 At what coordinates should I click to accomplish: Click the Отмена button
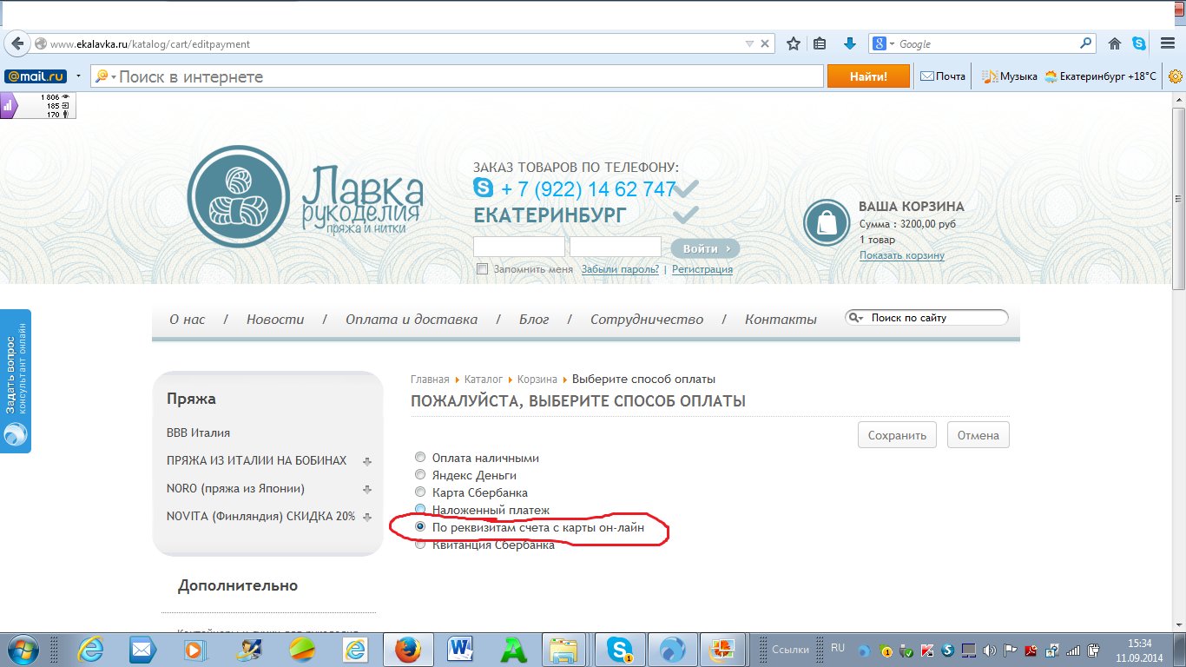[978, 435]
